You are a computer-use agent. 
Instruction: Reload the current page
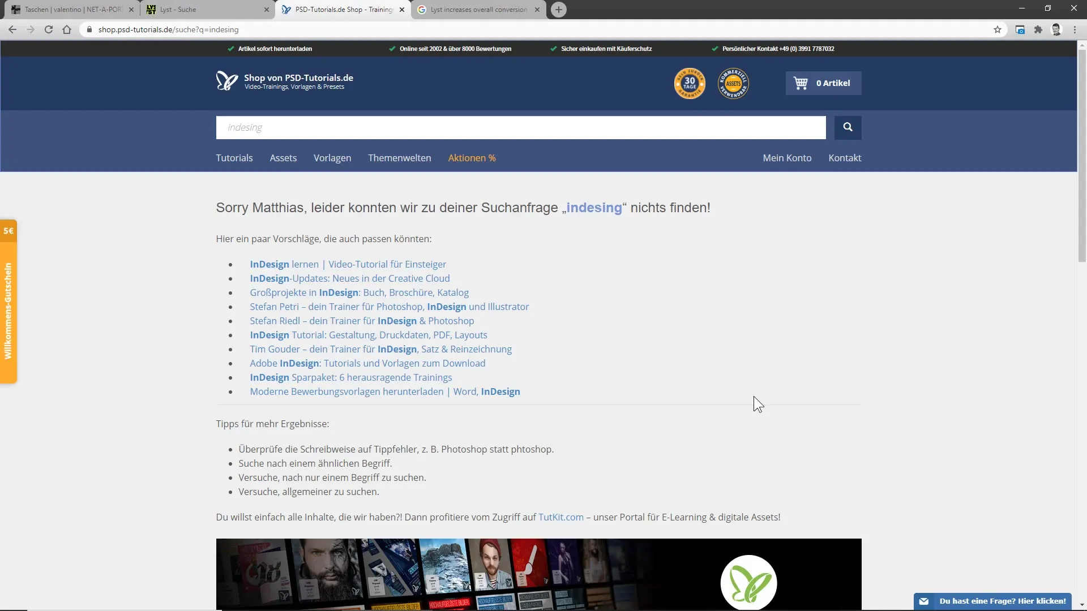coord(49,29)
